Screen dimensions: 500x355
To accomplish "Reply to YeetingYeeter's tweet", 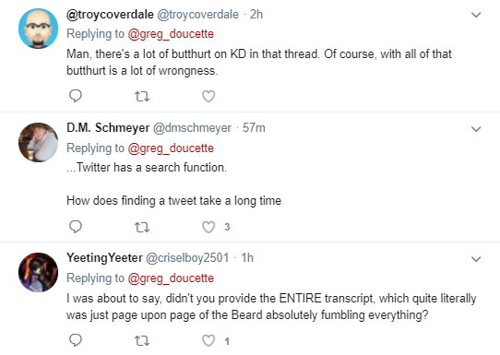I will (x=76, y=340).
